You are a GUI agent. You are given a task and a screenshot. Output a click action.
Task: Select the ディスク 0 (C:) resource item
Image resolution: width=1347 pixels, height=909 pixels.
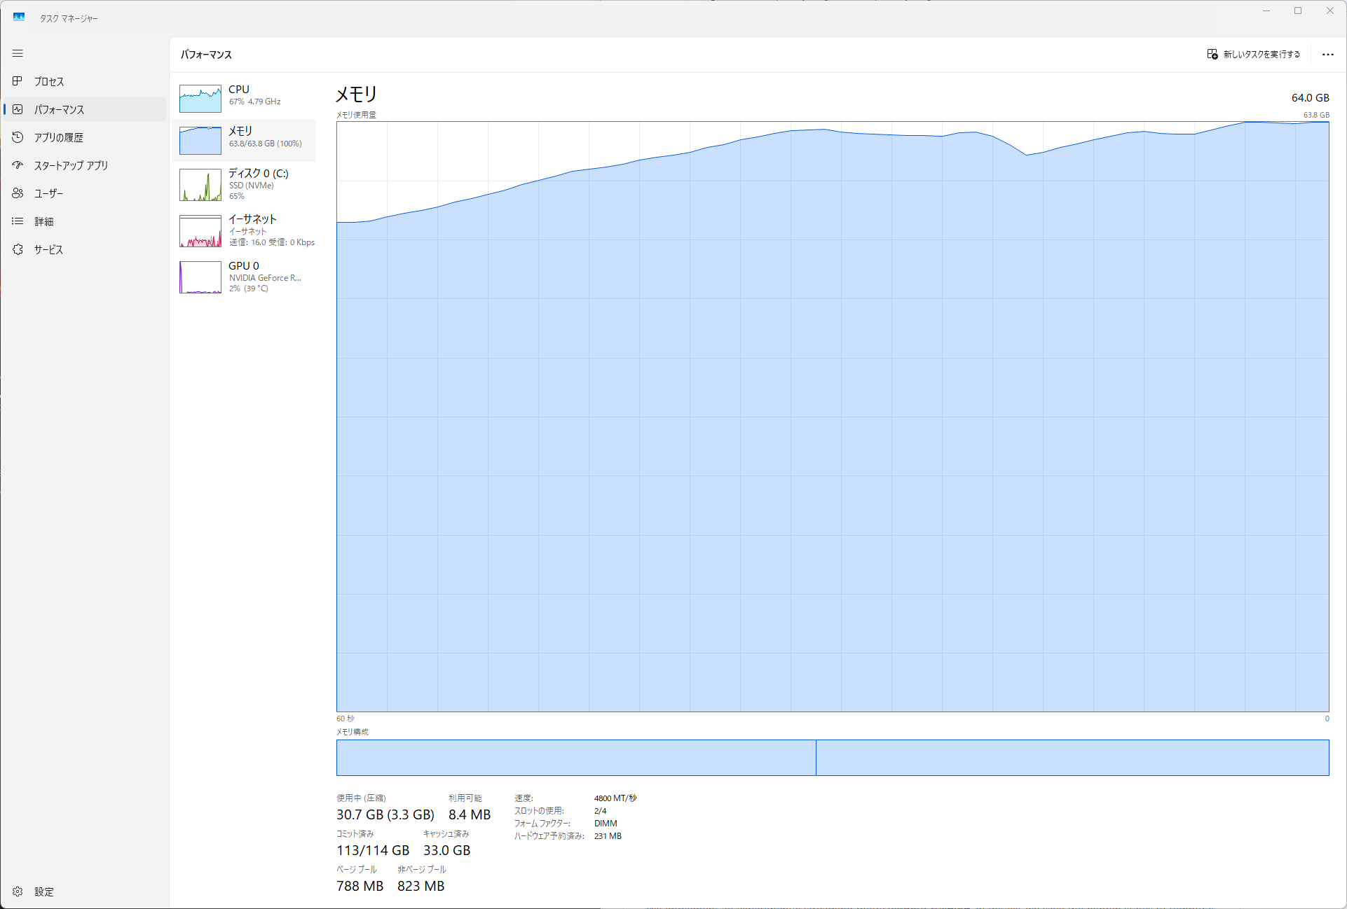tap(244, 184)
